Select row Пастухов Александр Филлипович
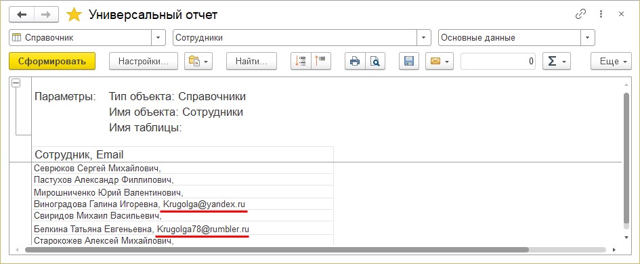 point(182,179)
